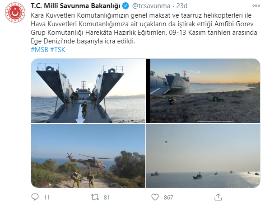Open T.C. Millî Savunma Bakanlığı profile name
This screenshot has width=265, height=204.
click(x=75, y=6)
